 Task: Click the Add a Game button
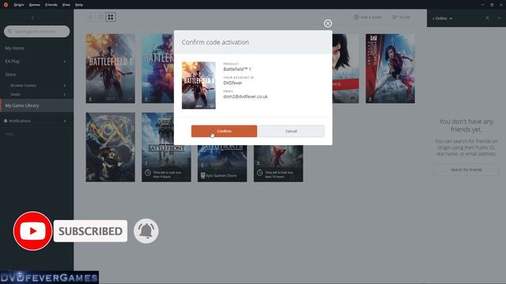(x=368, y=17)
